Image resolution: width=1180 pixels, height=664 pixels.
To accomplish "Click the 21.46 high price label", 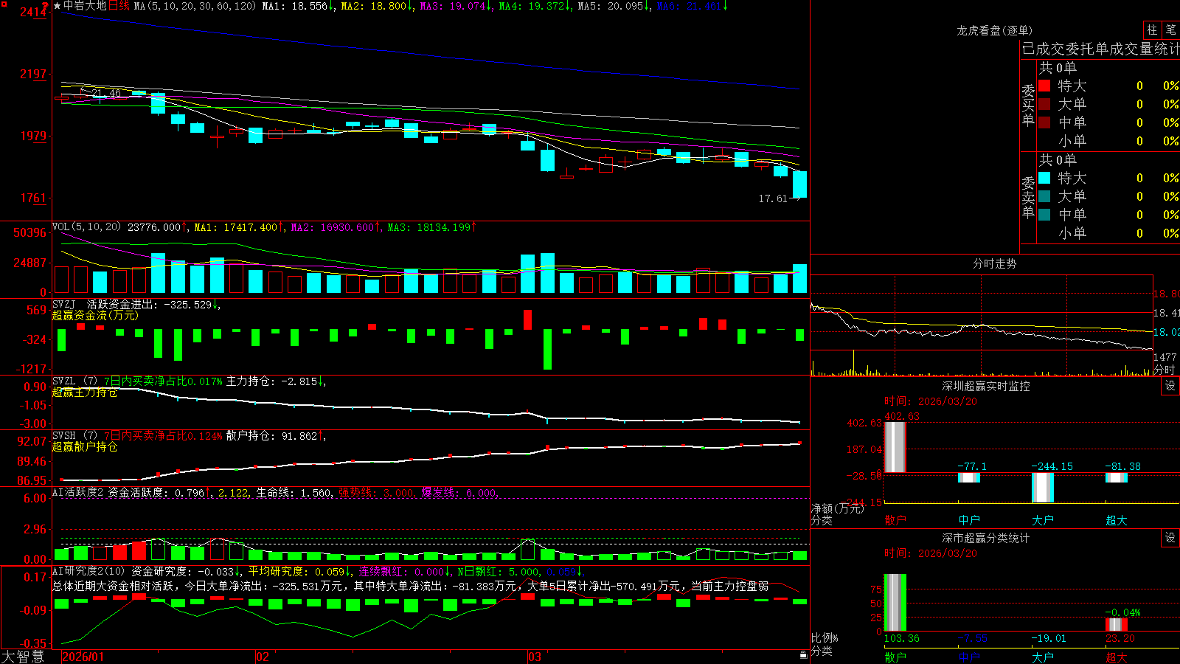I will point(105,93).
